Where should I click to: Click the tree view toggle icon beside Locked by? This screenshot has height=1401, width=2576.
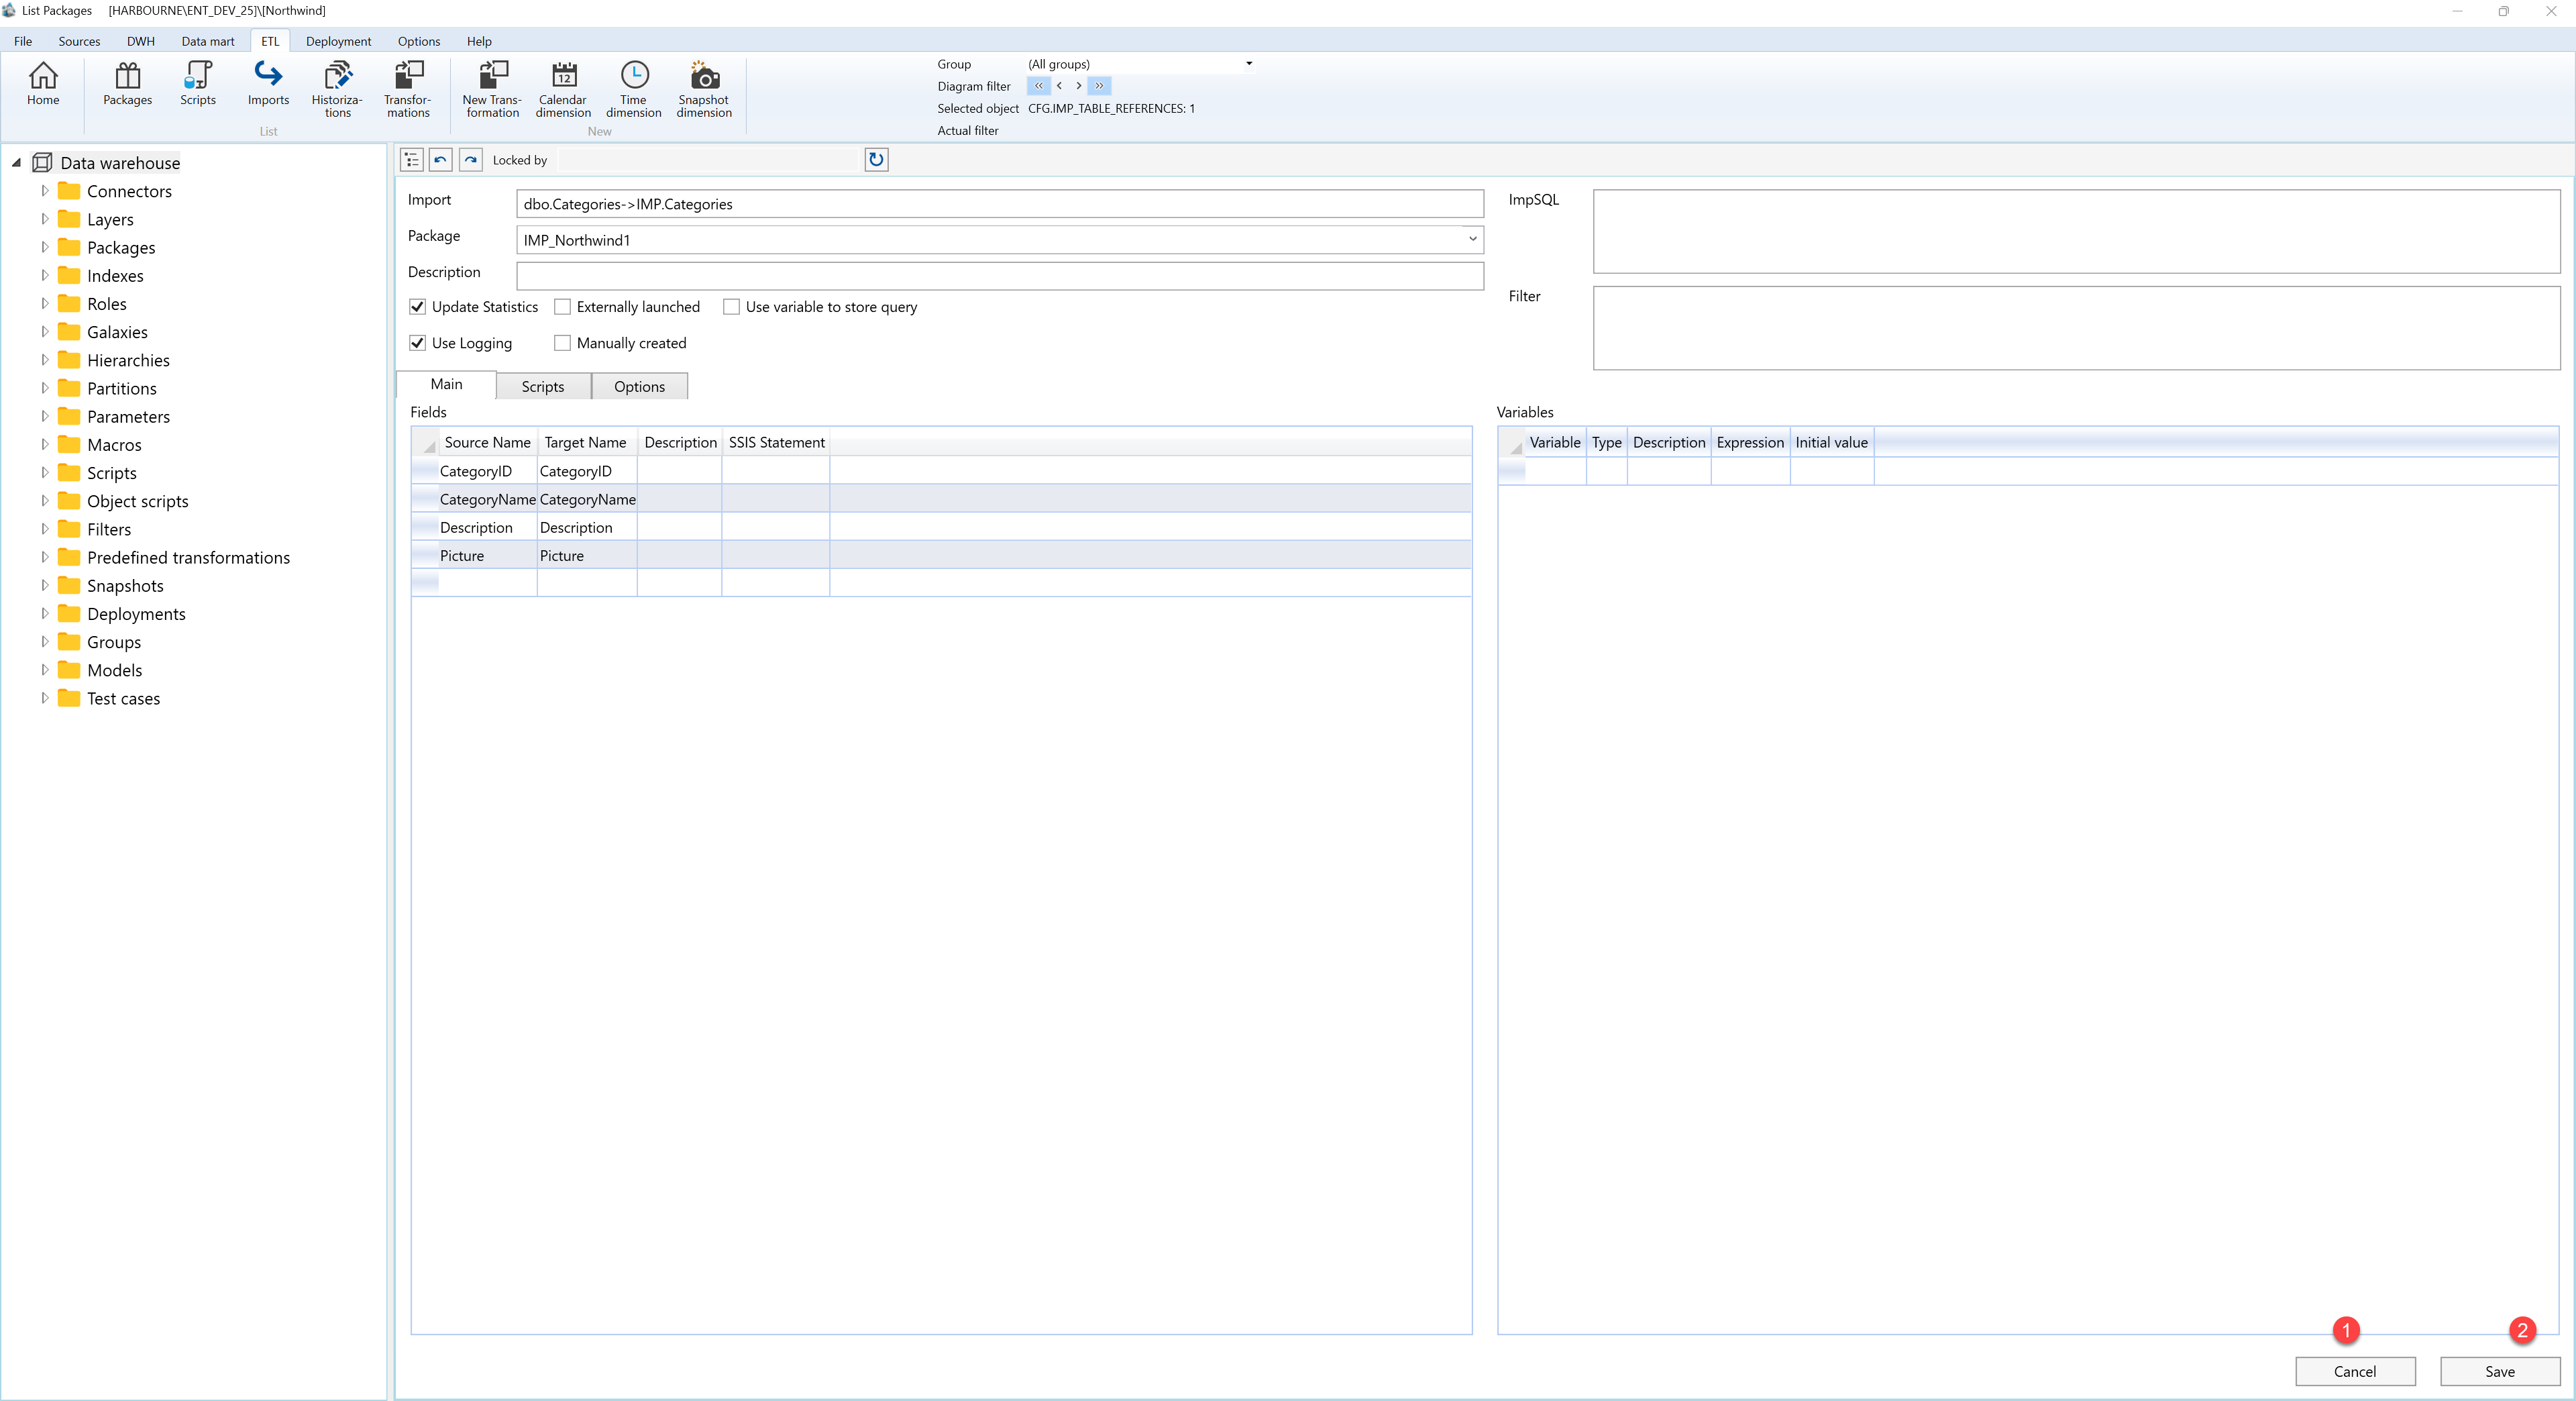[412, 160]
